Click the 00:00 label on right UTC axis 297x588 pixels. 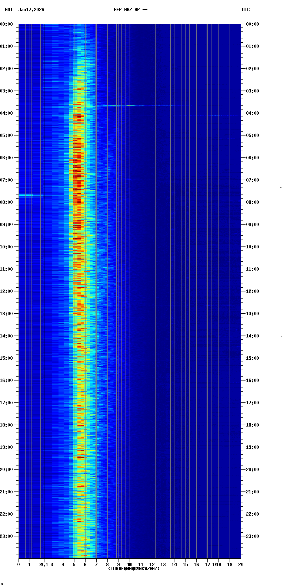(252, 24)
